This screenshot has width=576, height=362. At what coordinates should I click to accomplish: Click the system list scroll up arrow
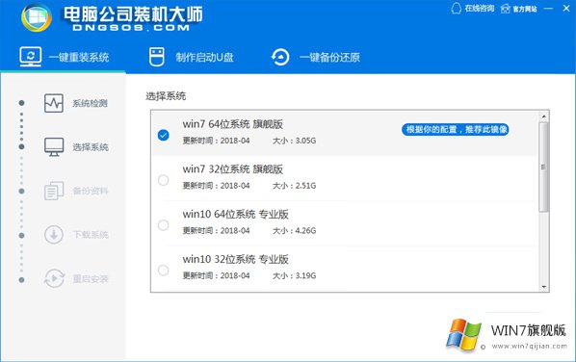543,116
